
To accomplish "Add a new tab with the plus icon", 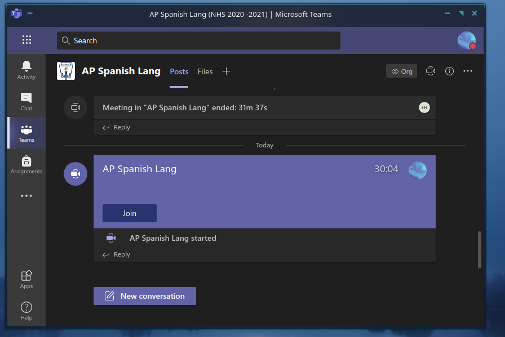I will (x=227, y=71).
